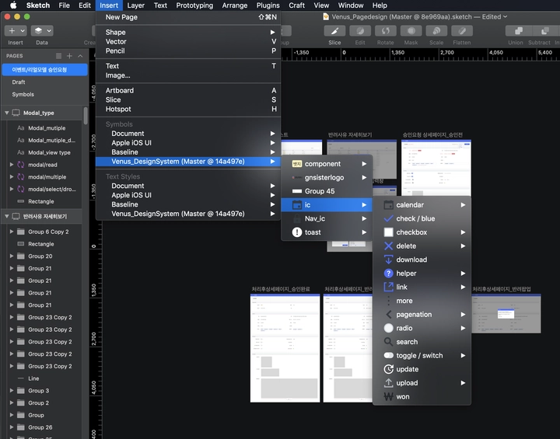Open the Data toolbar dropdown
Image resolution: width=560 pixels, height=439 pixels.
tap(42, 31)
